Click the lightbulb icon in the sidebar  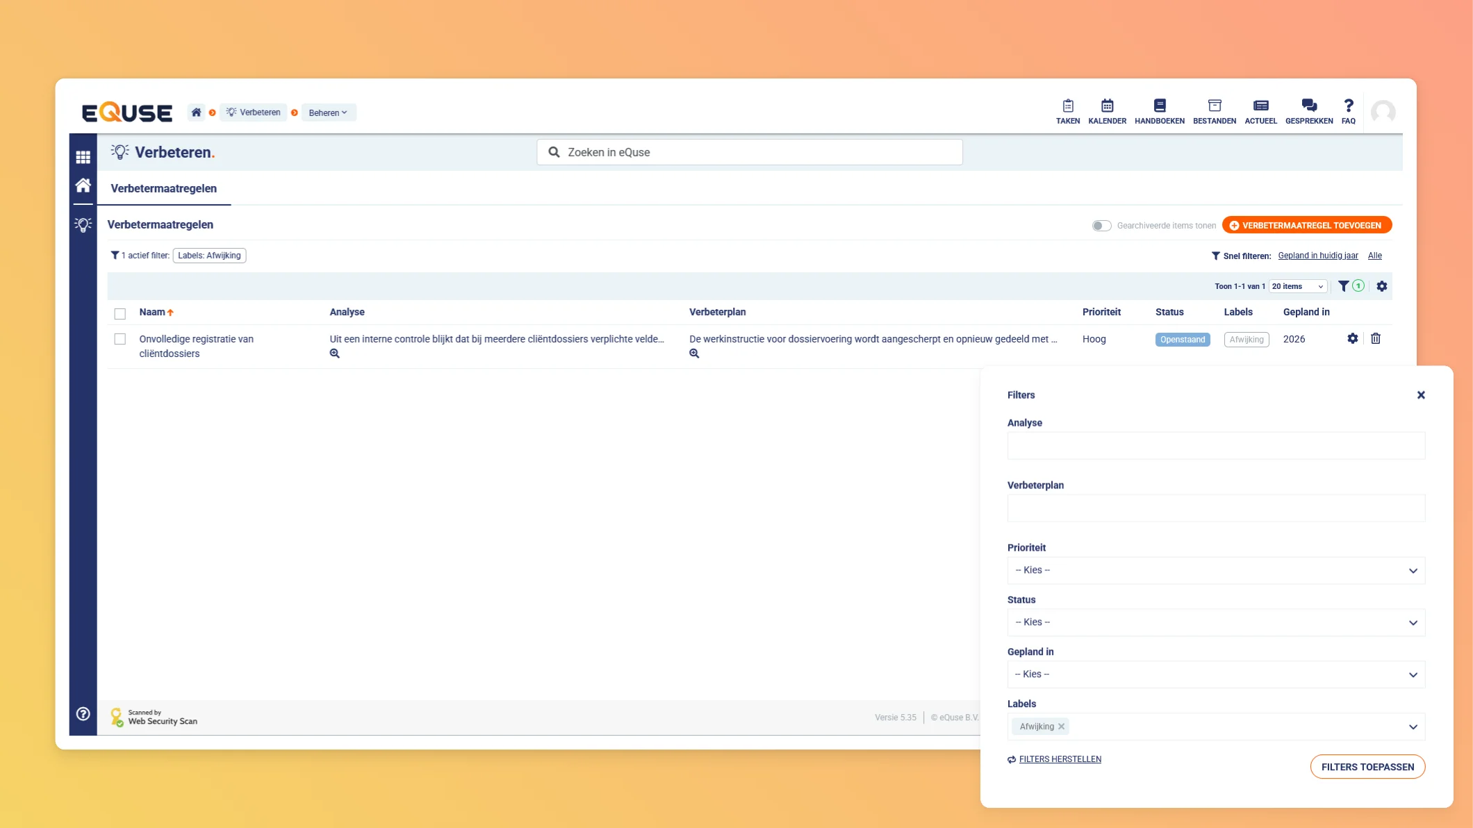[x=83, y=225]
